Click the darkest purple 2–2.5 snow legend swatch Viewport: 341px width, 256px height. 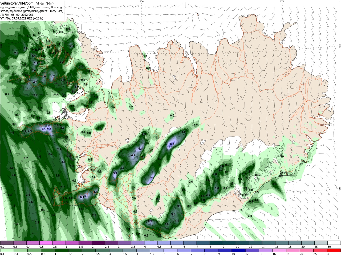(98, 243)
